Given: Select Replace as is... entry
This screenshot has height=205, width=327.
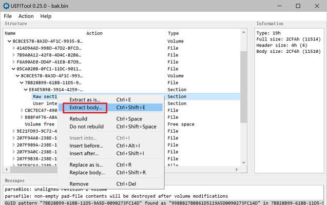Looking at the screenshot, I should 110,165.
